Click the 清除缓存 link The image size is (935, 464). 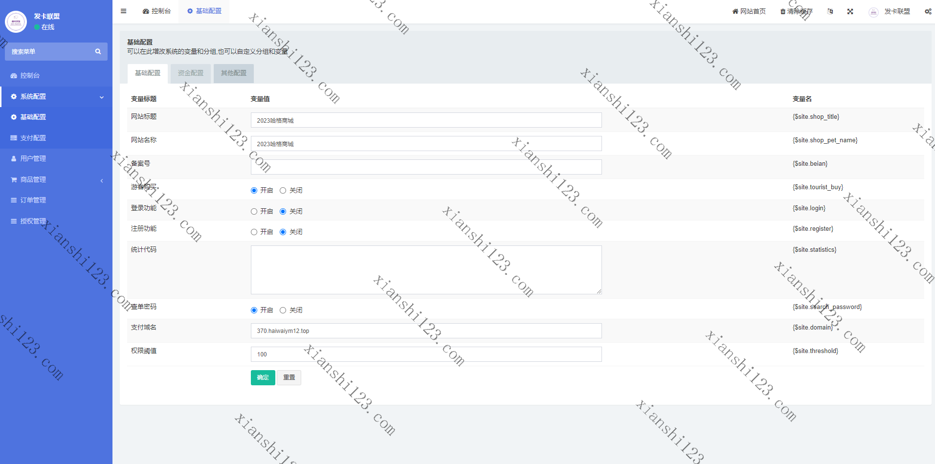(x=796, y=11)
